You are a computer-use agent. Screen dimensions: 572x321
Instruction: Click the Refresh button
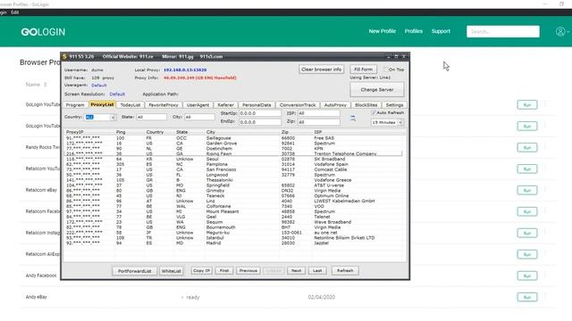pos(345,271)
